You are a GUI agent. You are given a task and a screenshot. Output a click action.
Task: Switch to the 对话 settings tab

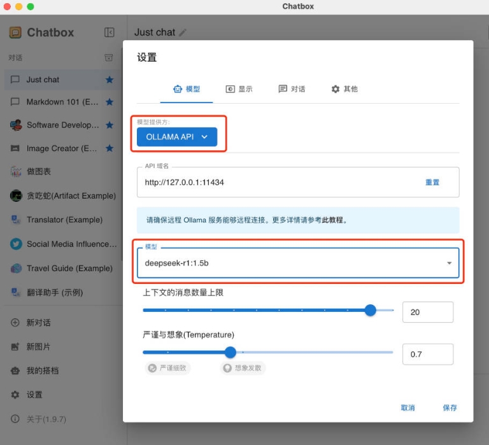[x=292, y=89]
